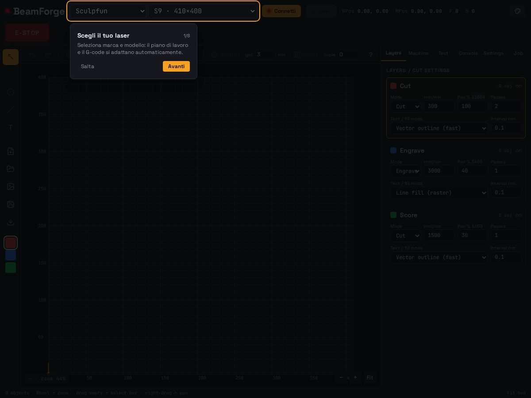Click the Fit zoom button
This screenshot has width=531, height=398.
coord(370,378)
